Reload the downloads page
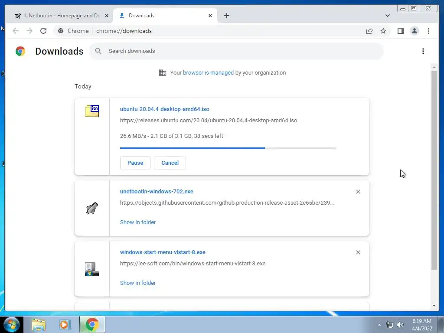The width and height of the screenshot is (444, 333). point(43,31)
